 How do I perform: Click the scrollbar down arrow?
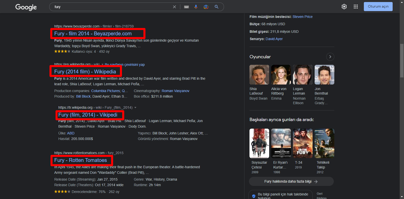[402, 197]
